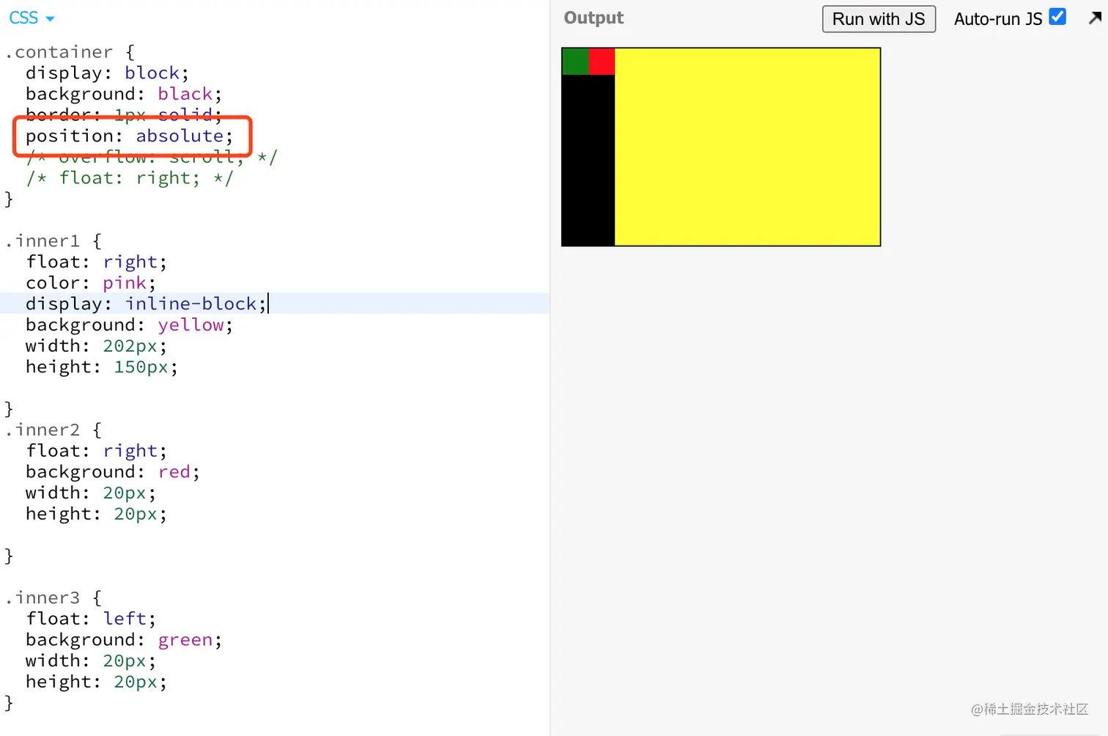Toggle the Auto-run JS checkbox

coord(1057,17)
